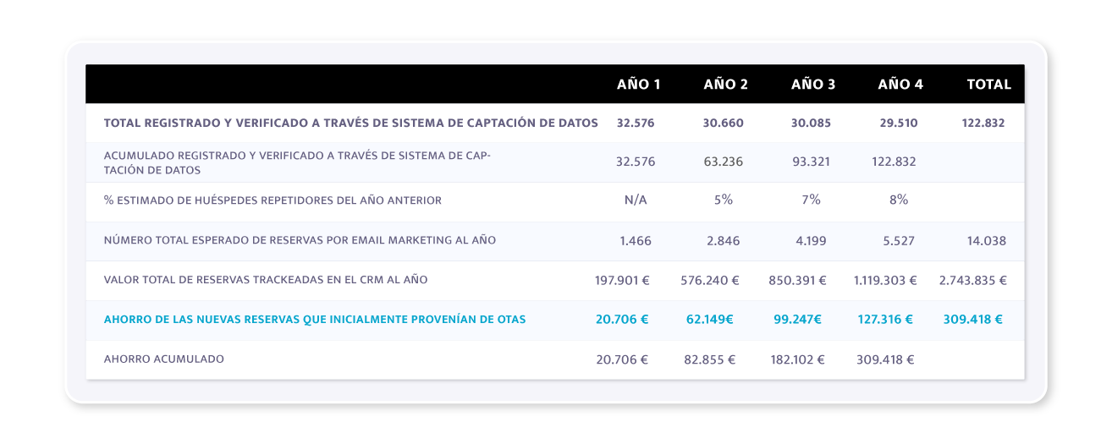Click the total value 122.832 in TOTAL column
This screenshot has height=444, width=1112.
(x=983, y=123)
